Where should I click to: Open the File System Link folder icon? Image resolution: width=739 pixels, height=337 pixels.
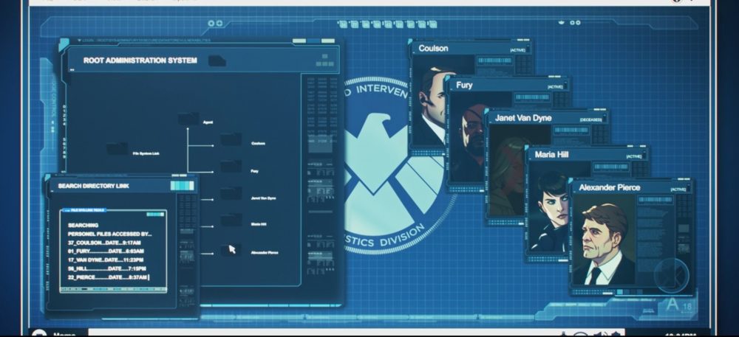[117, 148]
